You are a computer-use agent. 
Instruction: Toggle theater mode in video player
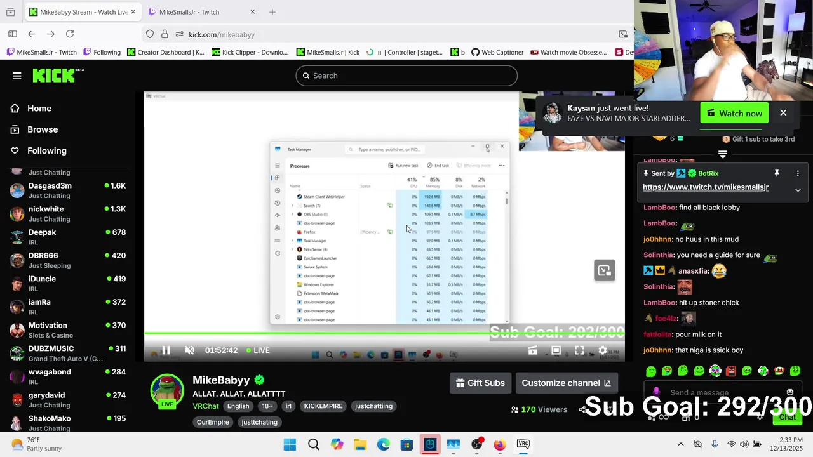[556, 350]
